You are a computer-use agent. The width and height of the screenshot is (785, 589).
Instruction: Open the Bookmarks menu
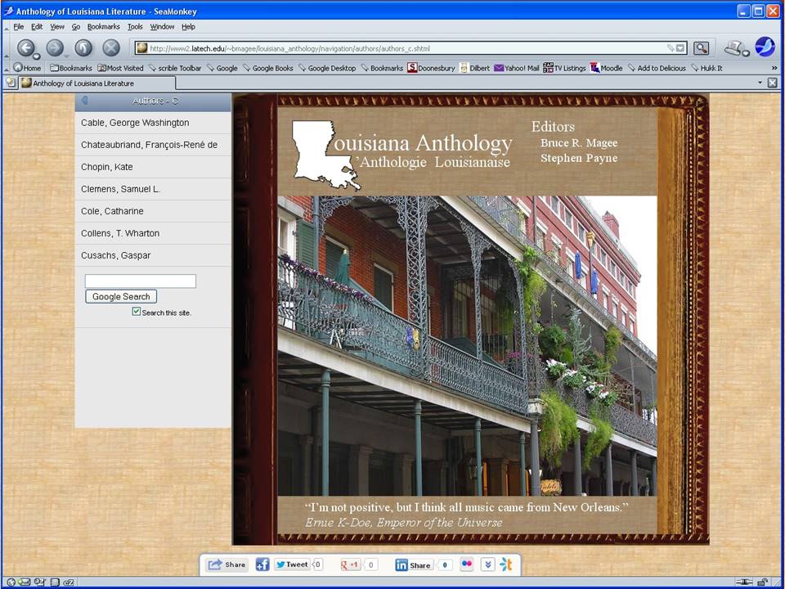pyautogui.click(x=104, y=26)
